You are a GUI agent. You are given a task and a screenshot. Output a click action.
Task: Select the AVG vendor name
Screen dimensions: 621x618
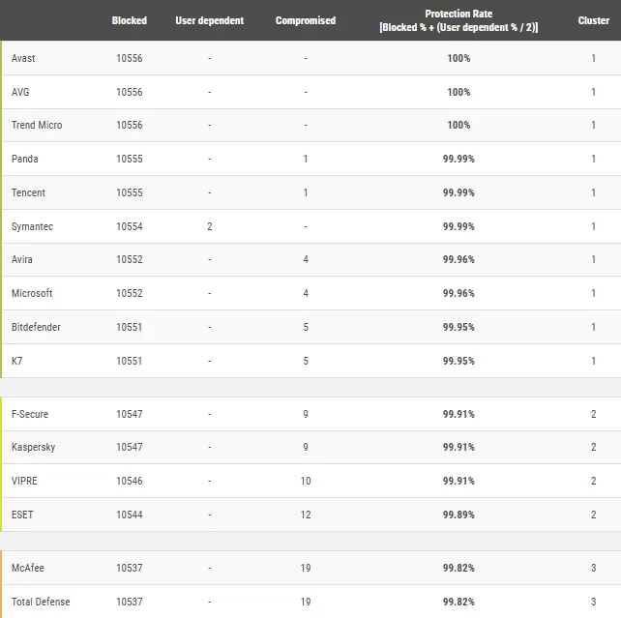click(20, 92)
